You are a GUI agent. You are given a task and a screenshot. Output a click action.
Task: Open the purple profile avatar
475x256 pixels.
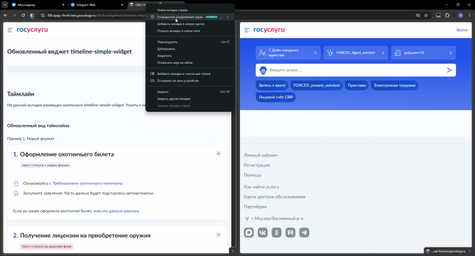[x=460, y=15]
